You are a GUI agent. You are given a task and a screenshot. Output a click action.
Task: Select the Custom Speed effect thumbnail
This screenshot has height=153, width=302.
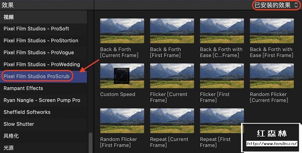[x=122, y=76]
